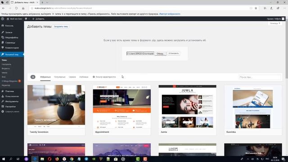
Task: Switch to the Свежие latest tab
Action: point(72,77)
